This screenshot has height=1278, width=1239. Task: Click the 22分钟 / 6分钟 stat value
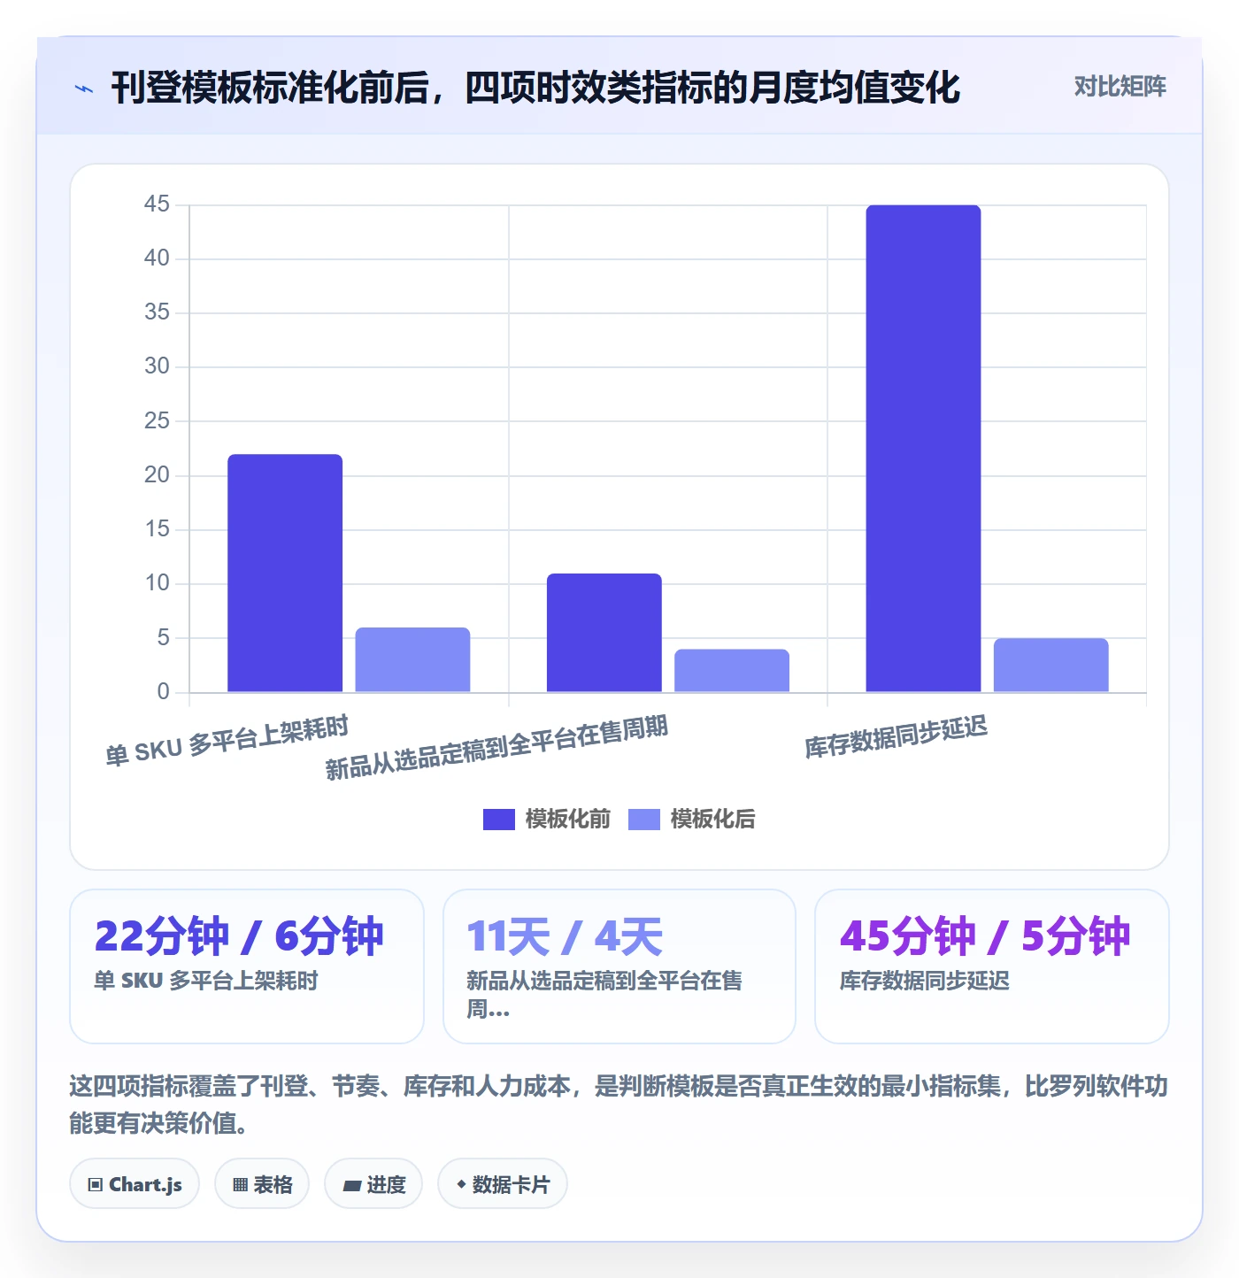pyautogui.click(x=239, y=936)
